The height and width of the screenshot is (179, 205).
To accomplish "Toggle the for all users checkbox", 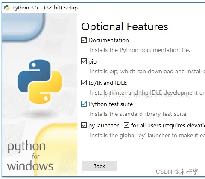I will click(126, 125).
